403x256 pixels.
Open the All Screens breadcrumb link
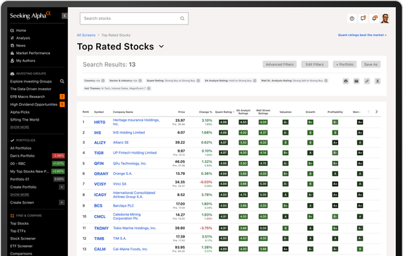point(86,35)
